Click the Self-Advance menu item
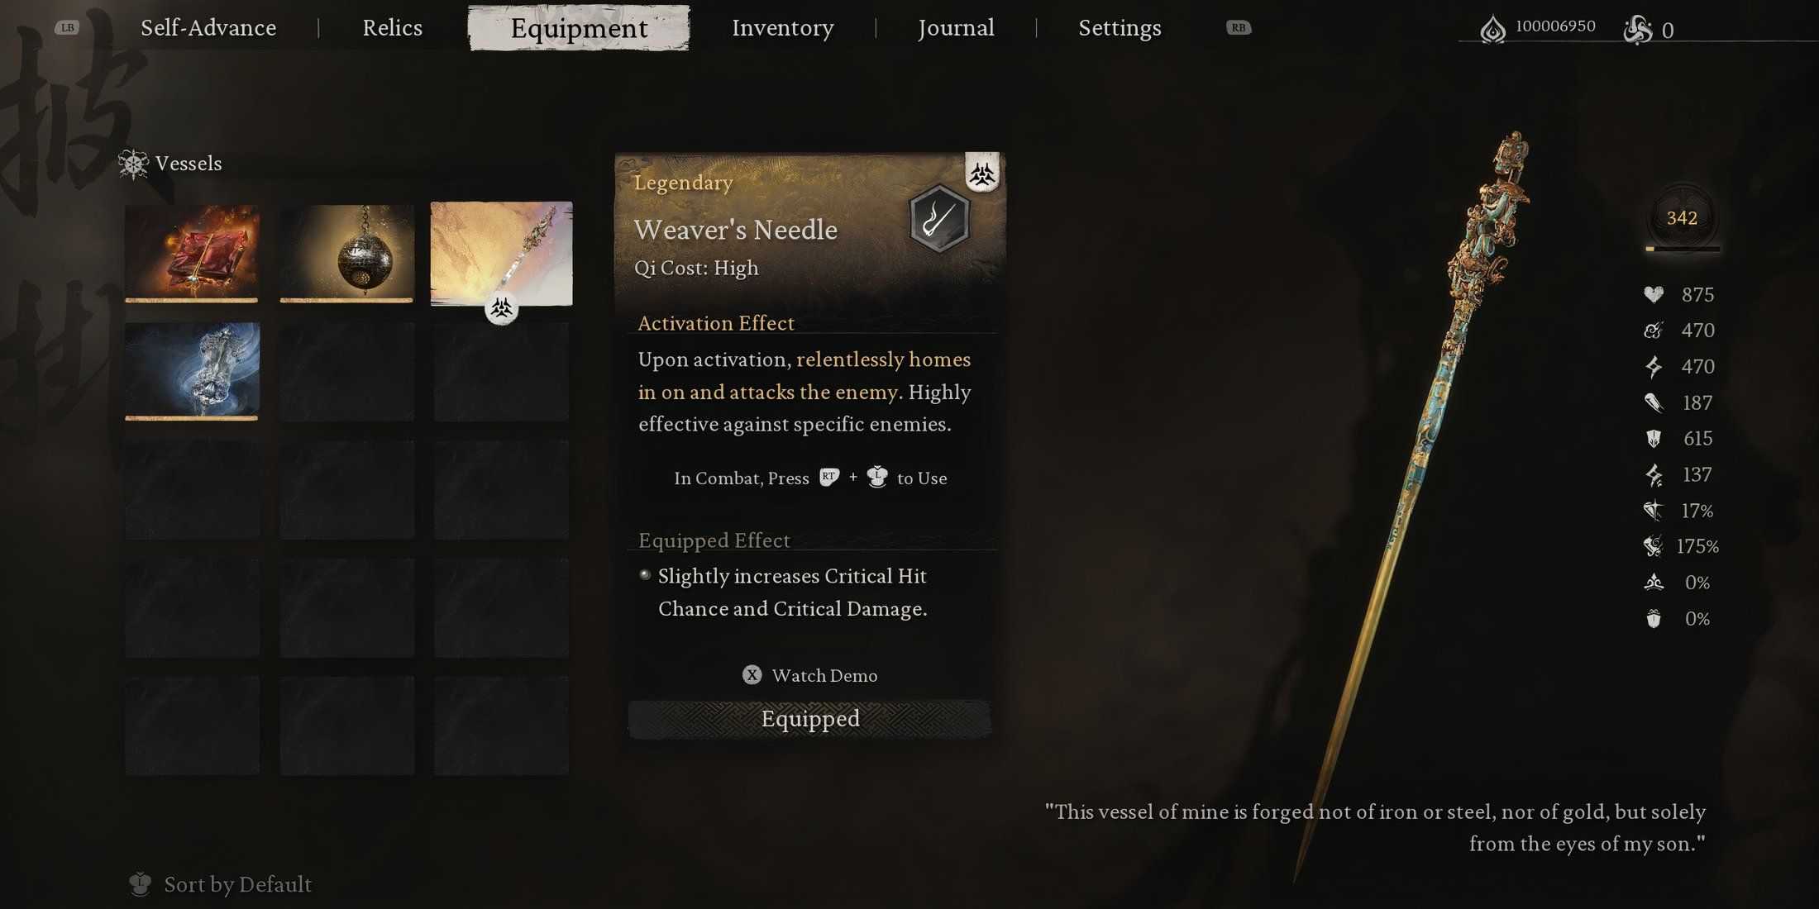The image size is (1819, 909). (x=205, y=28)
